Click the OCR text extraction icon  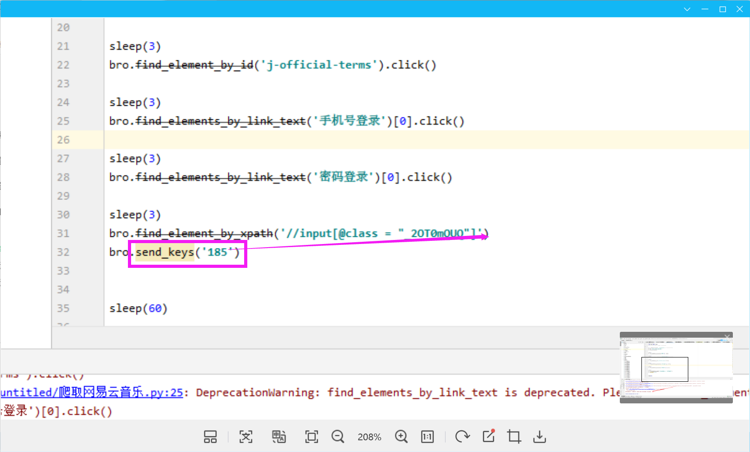point(245,437)
